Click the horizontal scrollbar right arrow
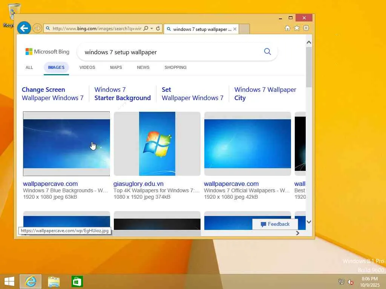Image resolution: width=386 pixels, height=289 pixels. point(298,233)
